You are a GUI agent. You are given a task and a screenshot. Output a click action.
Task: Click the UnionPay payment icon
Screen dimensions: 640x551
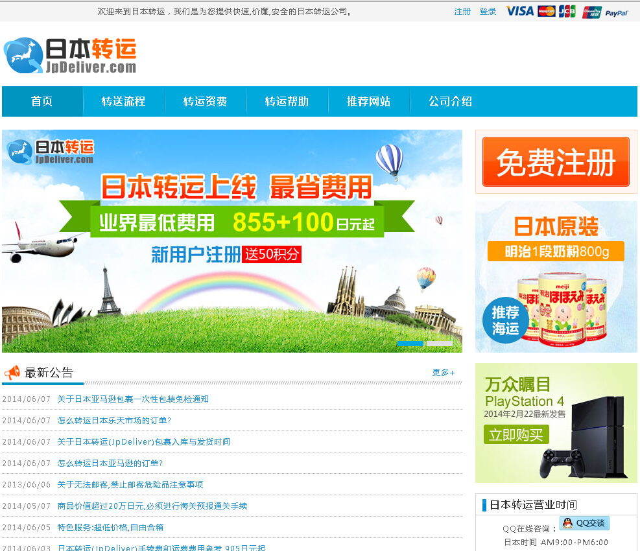pos(591,12)
